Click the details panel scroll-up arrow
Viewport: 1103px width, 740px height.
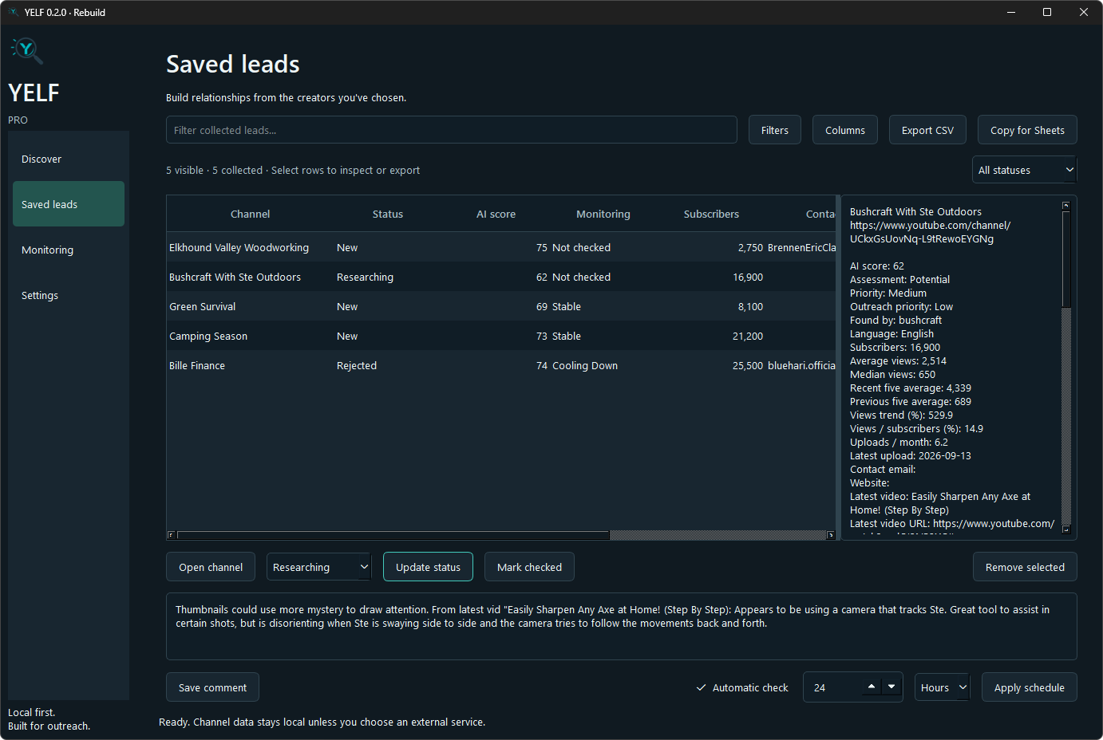point(1065,206)
